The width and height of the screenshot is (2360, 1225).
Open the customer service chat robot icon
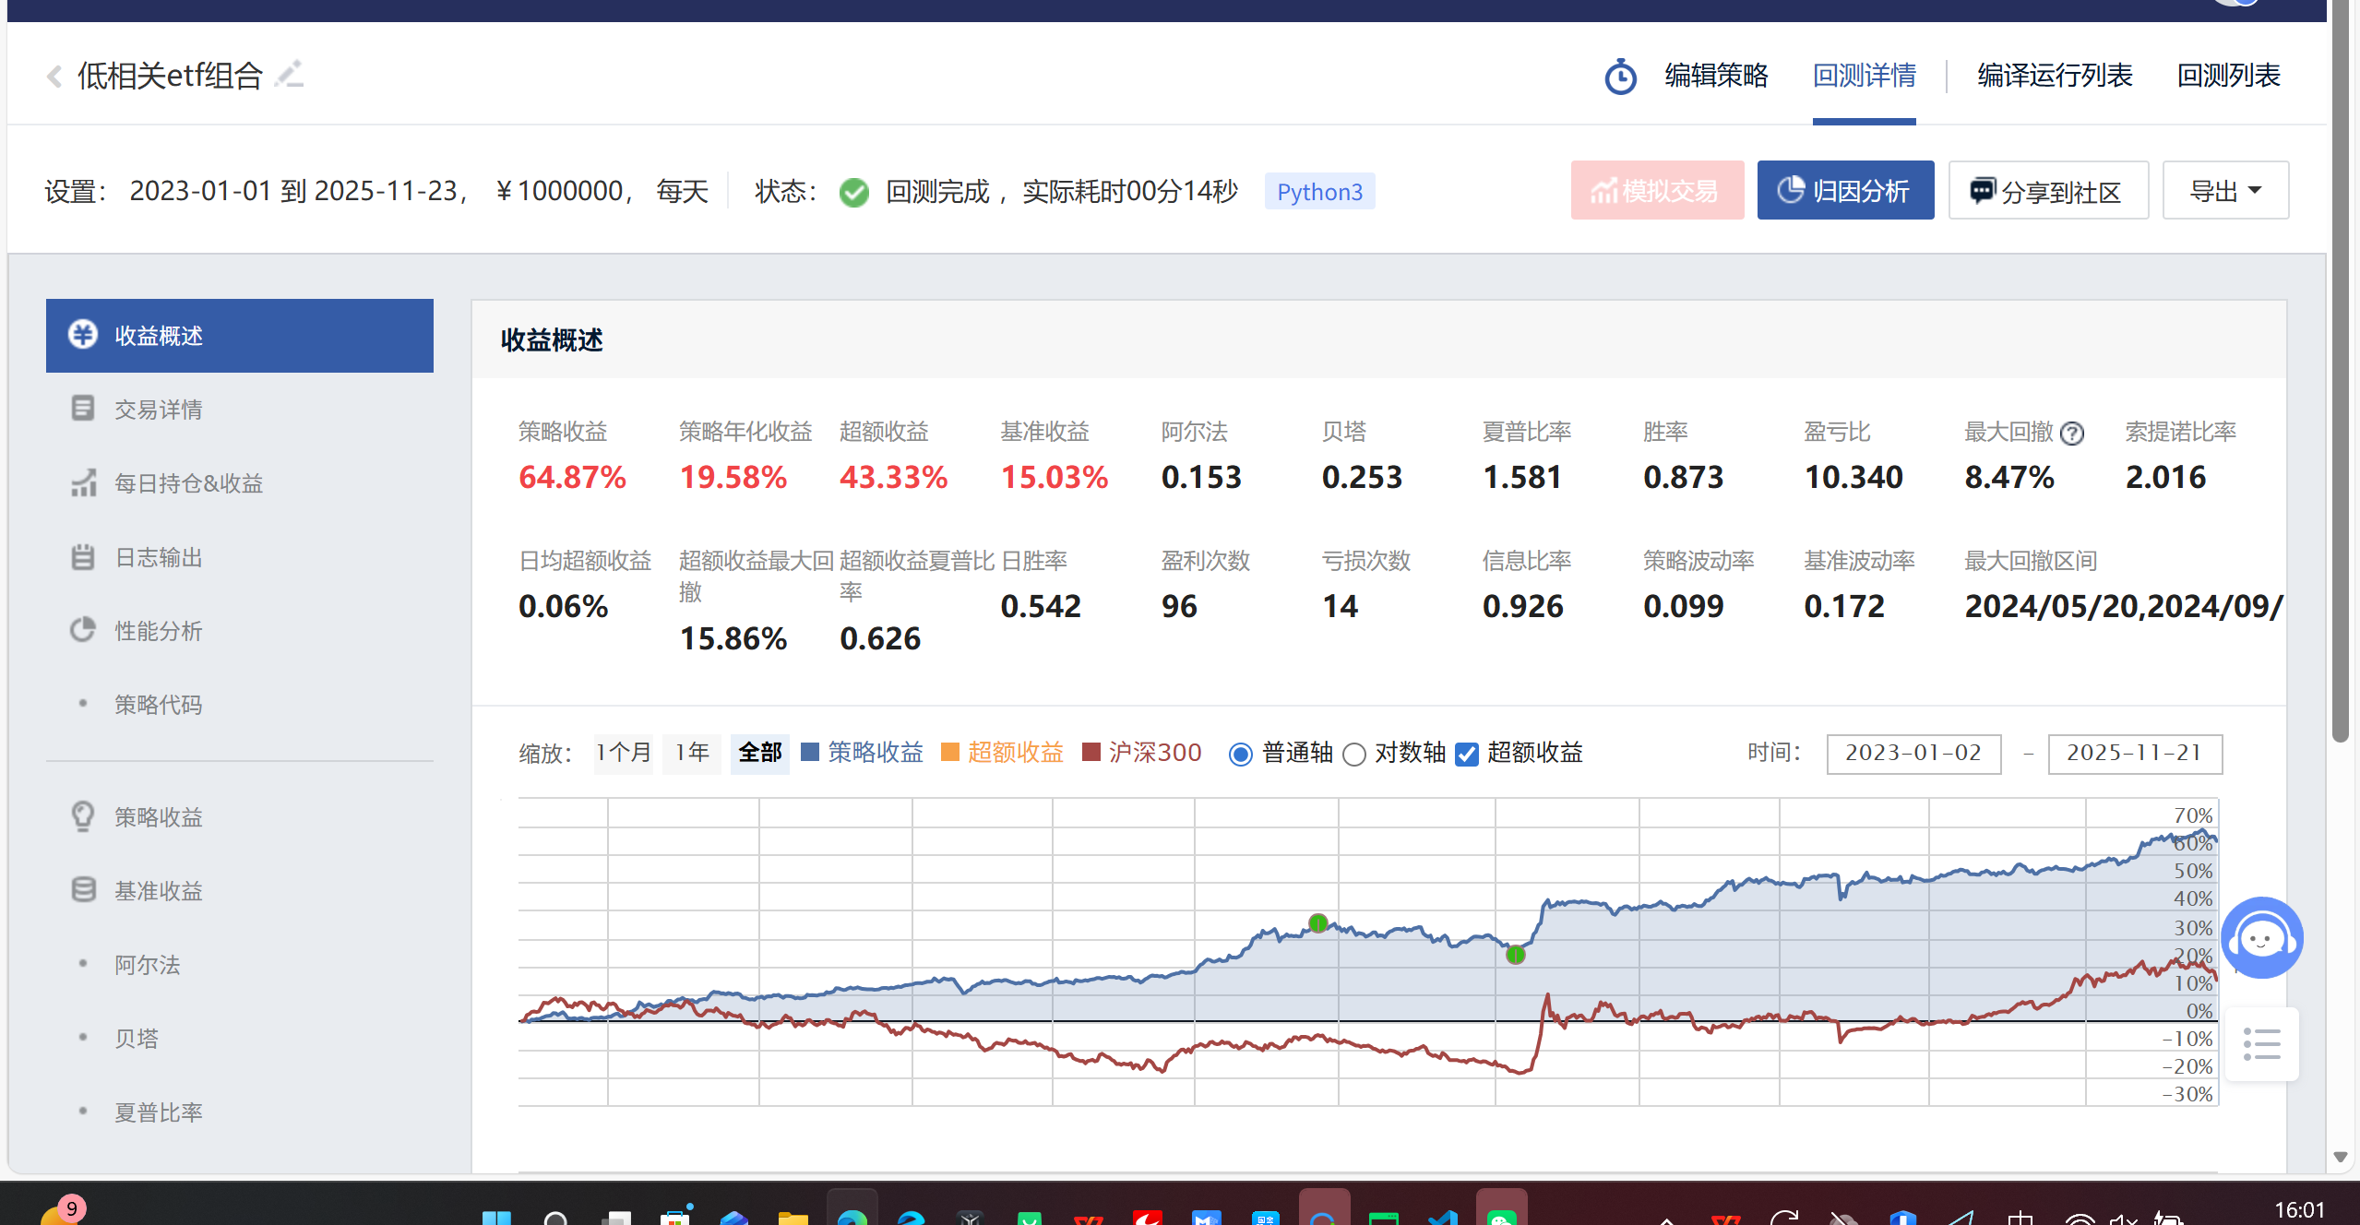tap(2261, 937)
